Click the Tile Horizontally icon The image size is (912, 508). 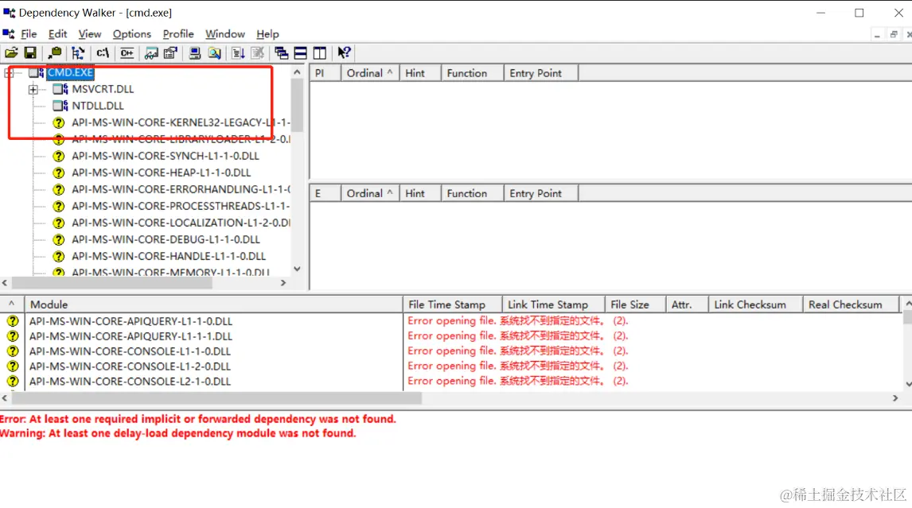(x=301, y=53)
